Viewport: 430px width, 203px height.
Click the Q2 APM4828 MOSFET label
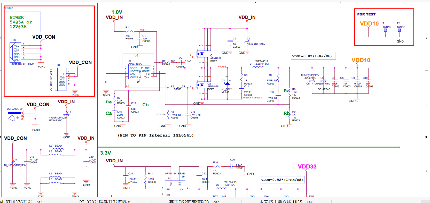click(x=213, y=87)
